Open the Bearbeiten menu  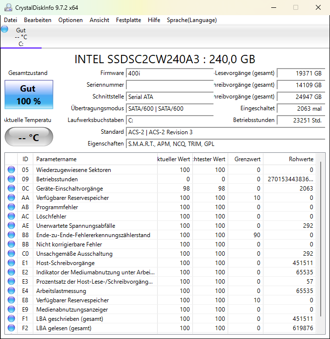point(38,20)
